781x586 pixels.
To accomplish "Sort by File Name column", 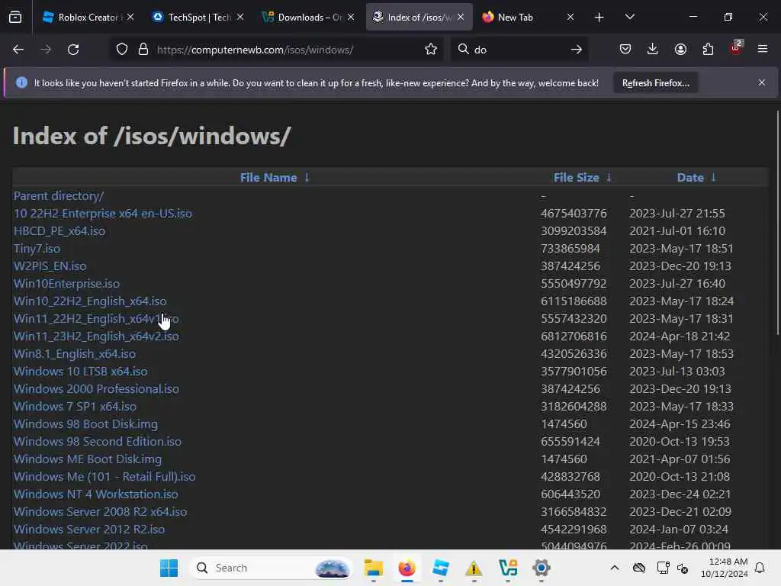I will pyautogui.click(x=268, y=178).
